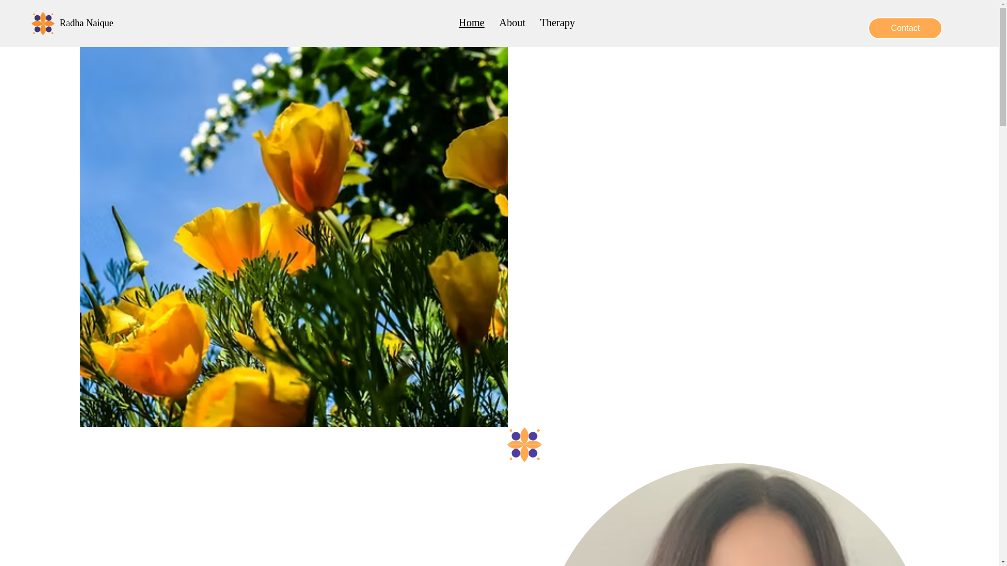The height and width of the screenshot is (566, 1007).
Task: Click the orange Contact button
Action: coord(905,28)
